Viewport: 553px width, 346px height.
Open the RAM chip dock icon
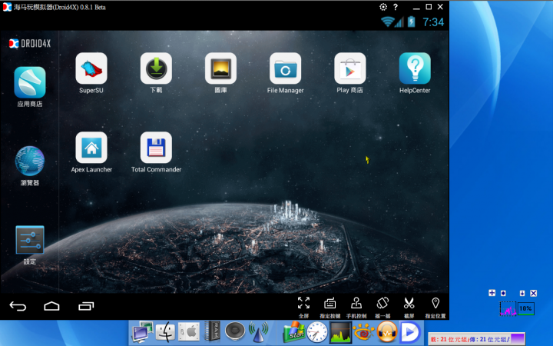pos(212,331)
